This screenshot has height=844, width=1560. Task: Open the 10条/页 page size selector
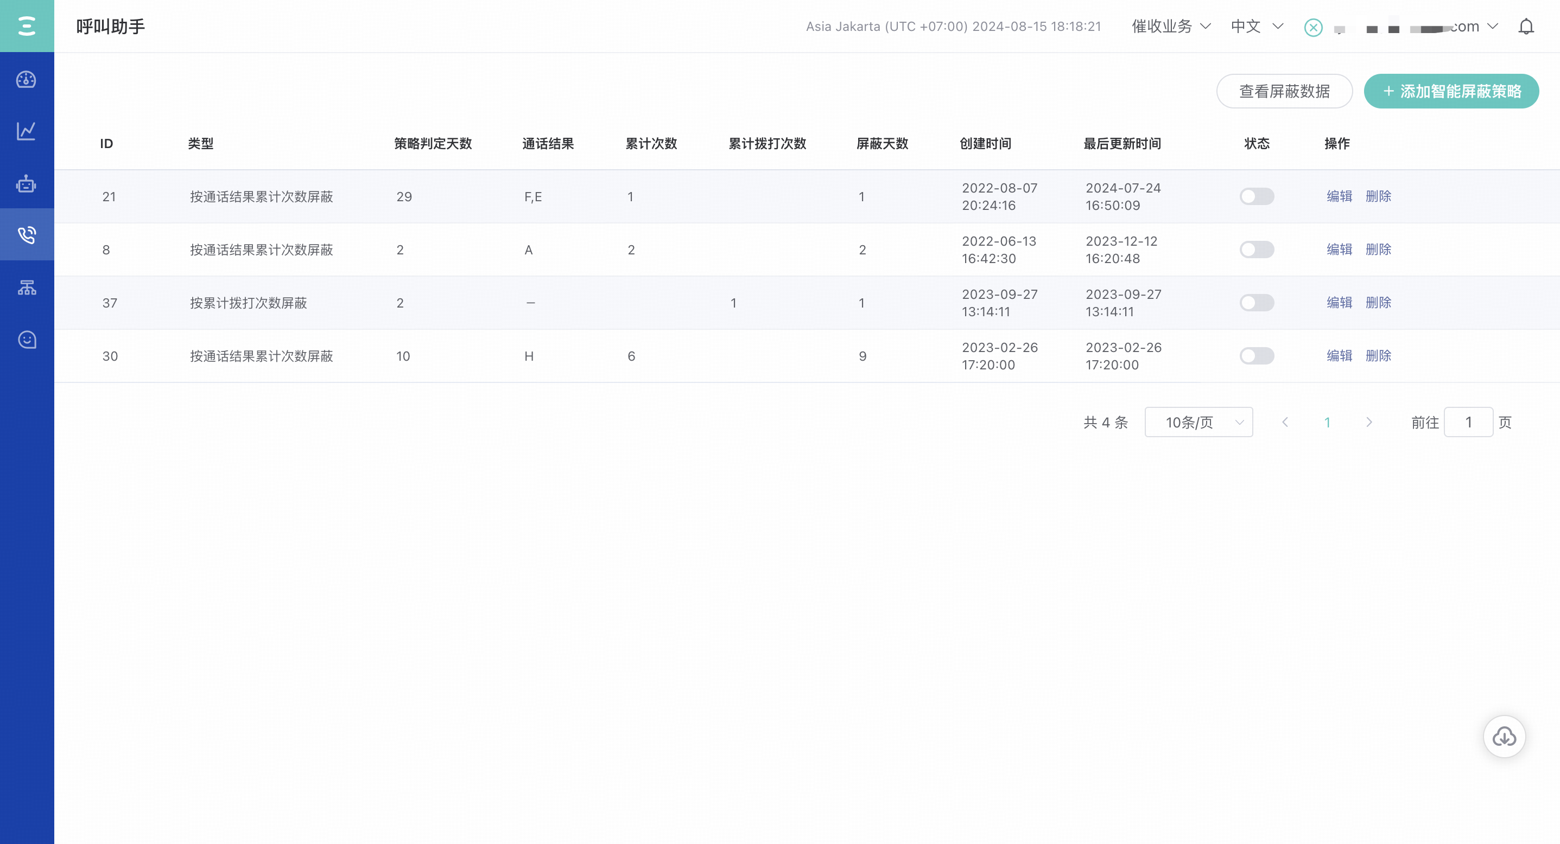tap(1198, 423)
